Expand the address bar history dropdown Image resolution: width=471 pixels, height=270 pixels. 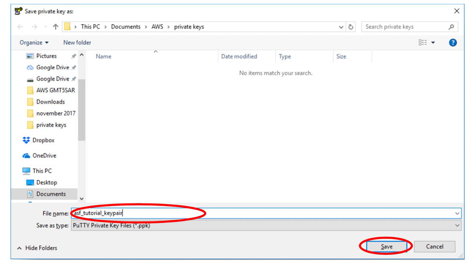[341, 27]
